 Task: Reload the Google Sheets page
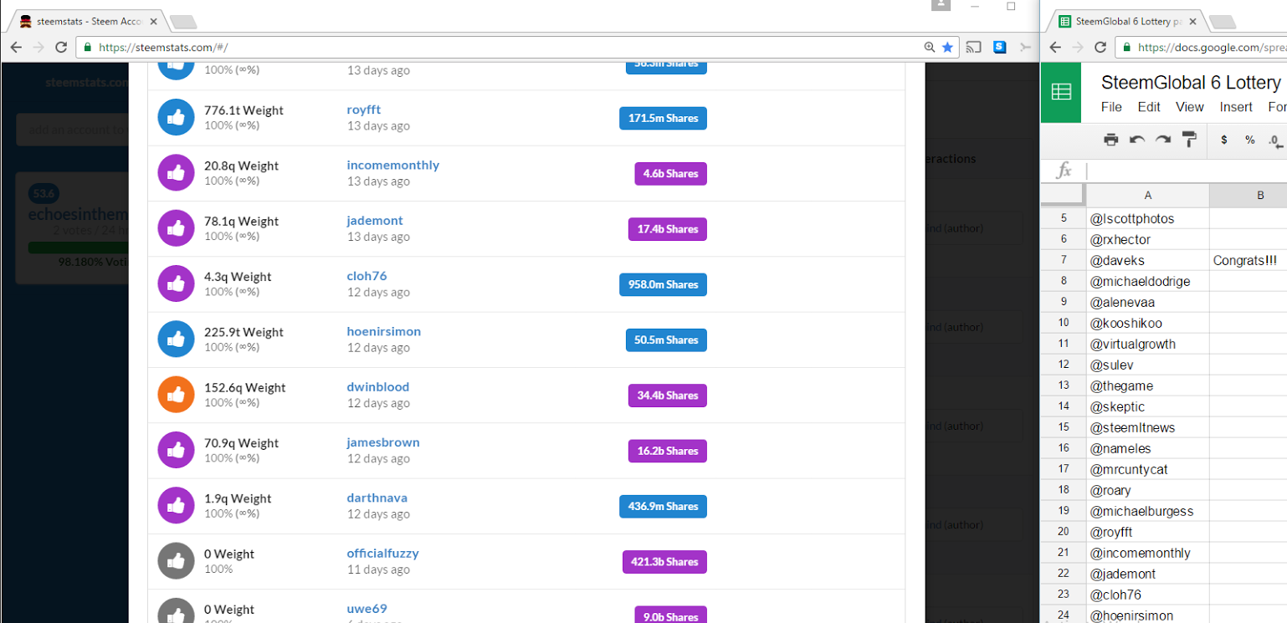tap(1100, 48)
